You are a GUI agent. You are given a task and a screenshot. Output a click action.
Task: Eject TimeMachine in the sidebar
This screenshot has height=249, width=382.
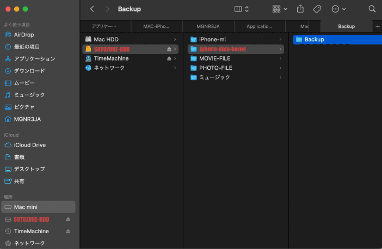click(68, 231)
